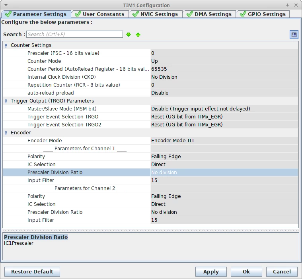Click the green up arrow search-previous icon
The image size is (302, 279).
(x=138, y=35)
